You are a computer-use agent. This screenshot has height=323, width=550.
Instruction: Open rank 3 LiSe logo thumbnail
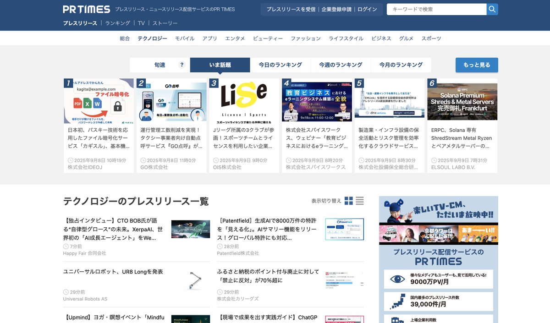[x=244, y=101]
